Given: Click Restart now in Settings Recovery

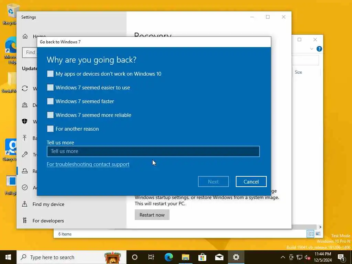Looking at the screenshot, I should pyautogui.click(x=152, y=215).
